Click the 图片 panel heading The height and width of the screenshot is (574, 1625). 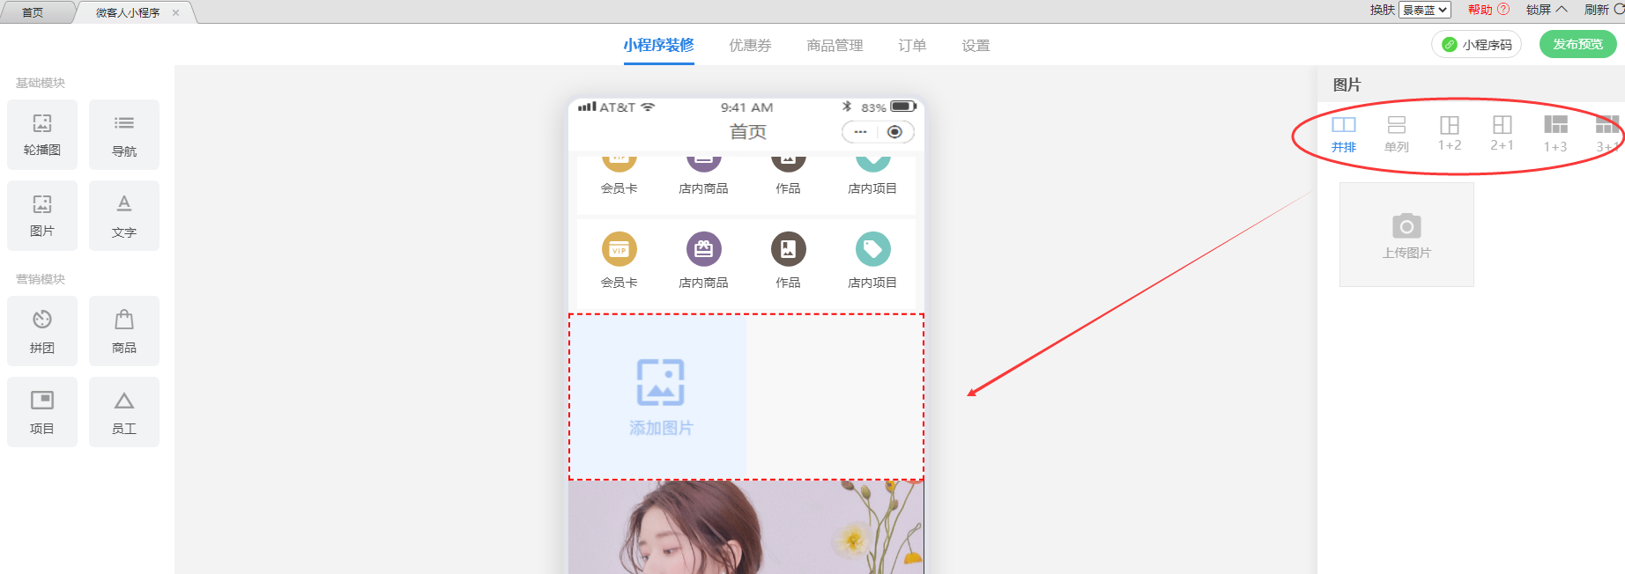point(1347,85)
